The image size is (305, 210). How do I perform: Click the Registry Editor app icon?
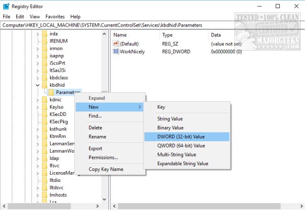coord(6,6)
